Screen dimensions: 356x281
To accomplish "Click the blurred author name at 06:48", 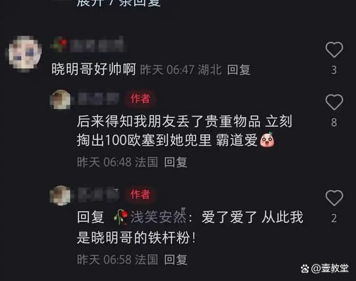I will pos(99,99).
